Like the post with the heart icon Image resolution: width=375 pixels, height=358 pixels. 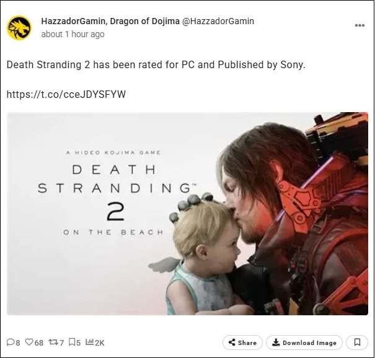29,343
